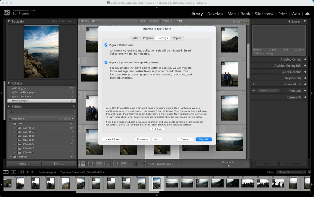Click the Import... button
This screenshot has height=197, width=314.
point(24,163)
